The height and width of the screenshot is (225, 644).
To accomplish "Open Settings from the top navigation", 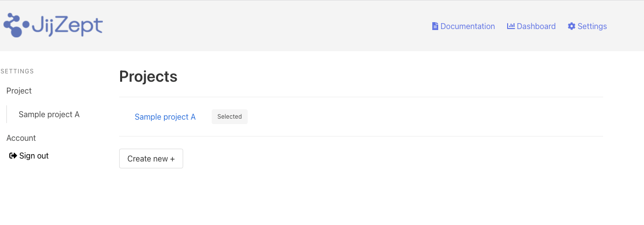I will [x=592, y=27].
